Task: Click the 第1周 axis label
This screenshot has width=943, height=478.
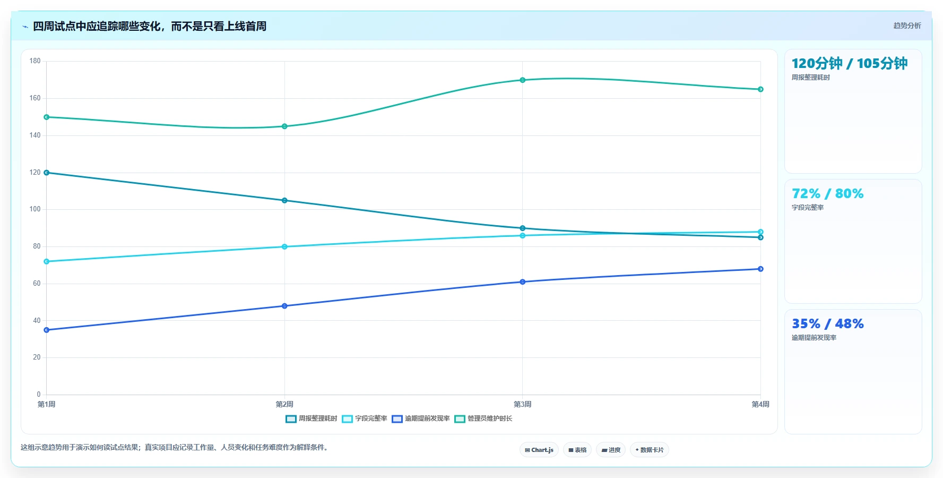Action: [47, 404]
